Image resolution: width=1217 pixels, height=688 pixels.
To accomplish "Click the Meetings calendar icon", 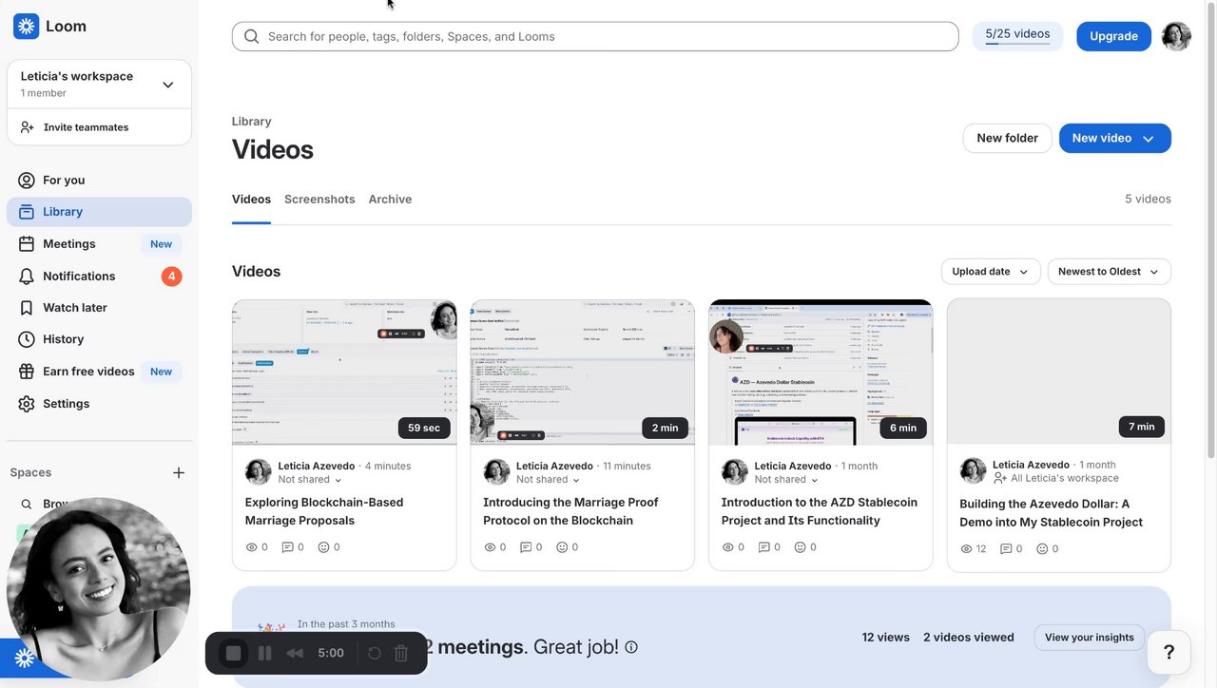I will point(27,244).
